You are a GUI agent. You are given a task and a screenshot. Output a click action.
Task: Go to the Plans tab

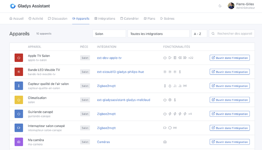coord(150,19)
